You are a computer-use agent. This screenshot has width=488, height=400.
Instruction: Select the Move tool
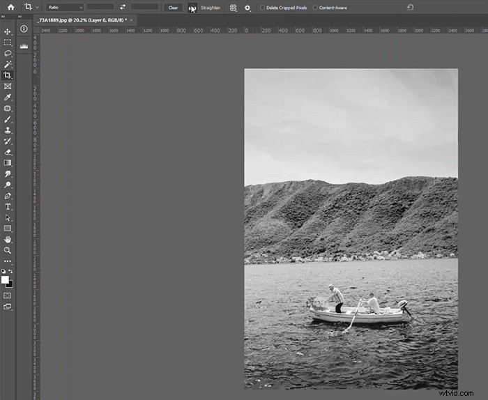(8, 31)
